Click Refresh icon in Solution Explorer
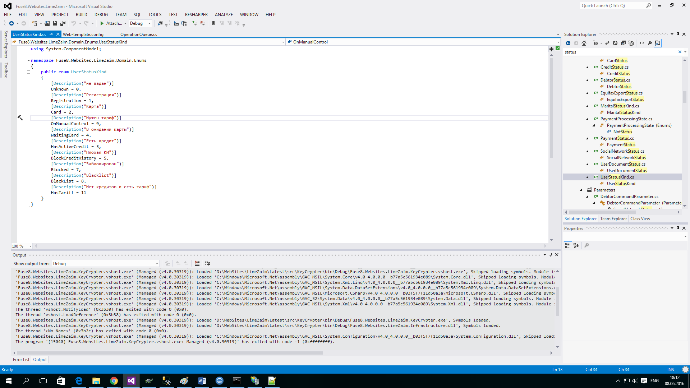 [x=615, y=43]
